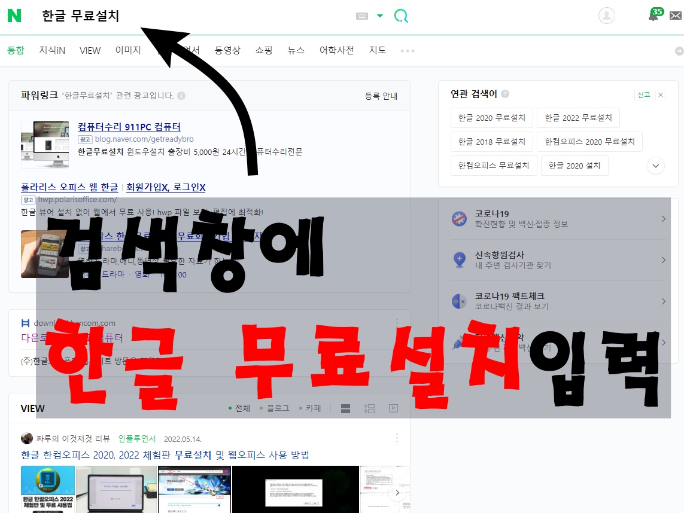Go to the 뉴스 tab

pos(296,50)
